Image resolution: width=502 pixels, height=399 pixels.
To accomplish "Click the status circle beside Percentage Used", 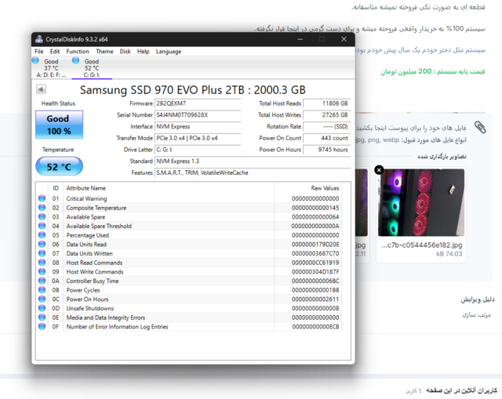I will [x=42, y=235].
